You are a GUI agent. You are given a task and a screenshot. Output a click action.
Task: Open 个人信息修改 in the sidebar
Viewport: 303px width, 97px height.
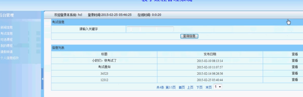[x=10, y=58]
